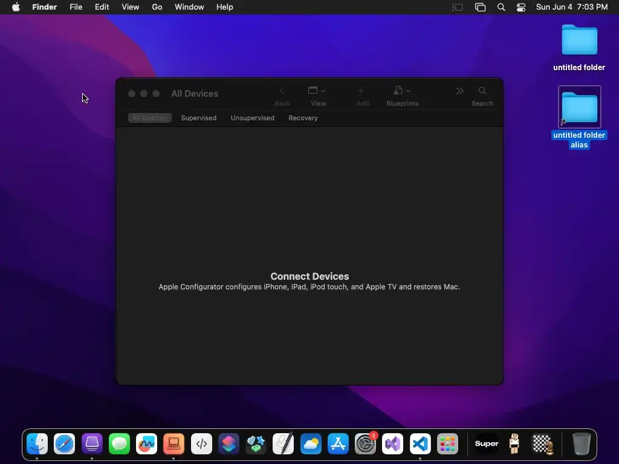619x464 pixels.
Task: Click the hearts and money app in Dock
Action: (x=256, y=444)
